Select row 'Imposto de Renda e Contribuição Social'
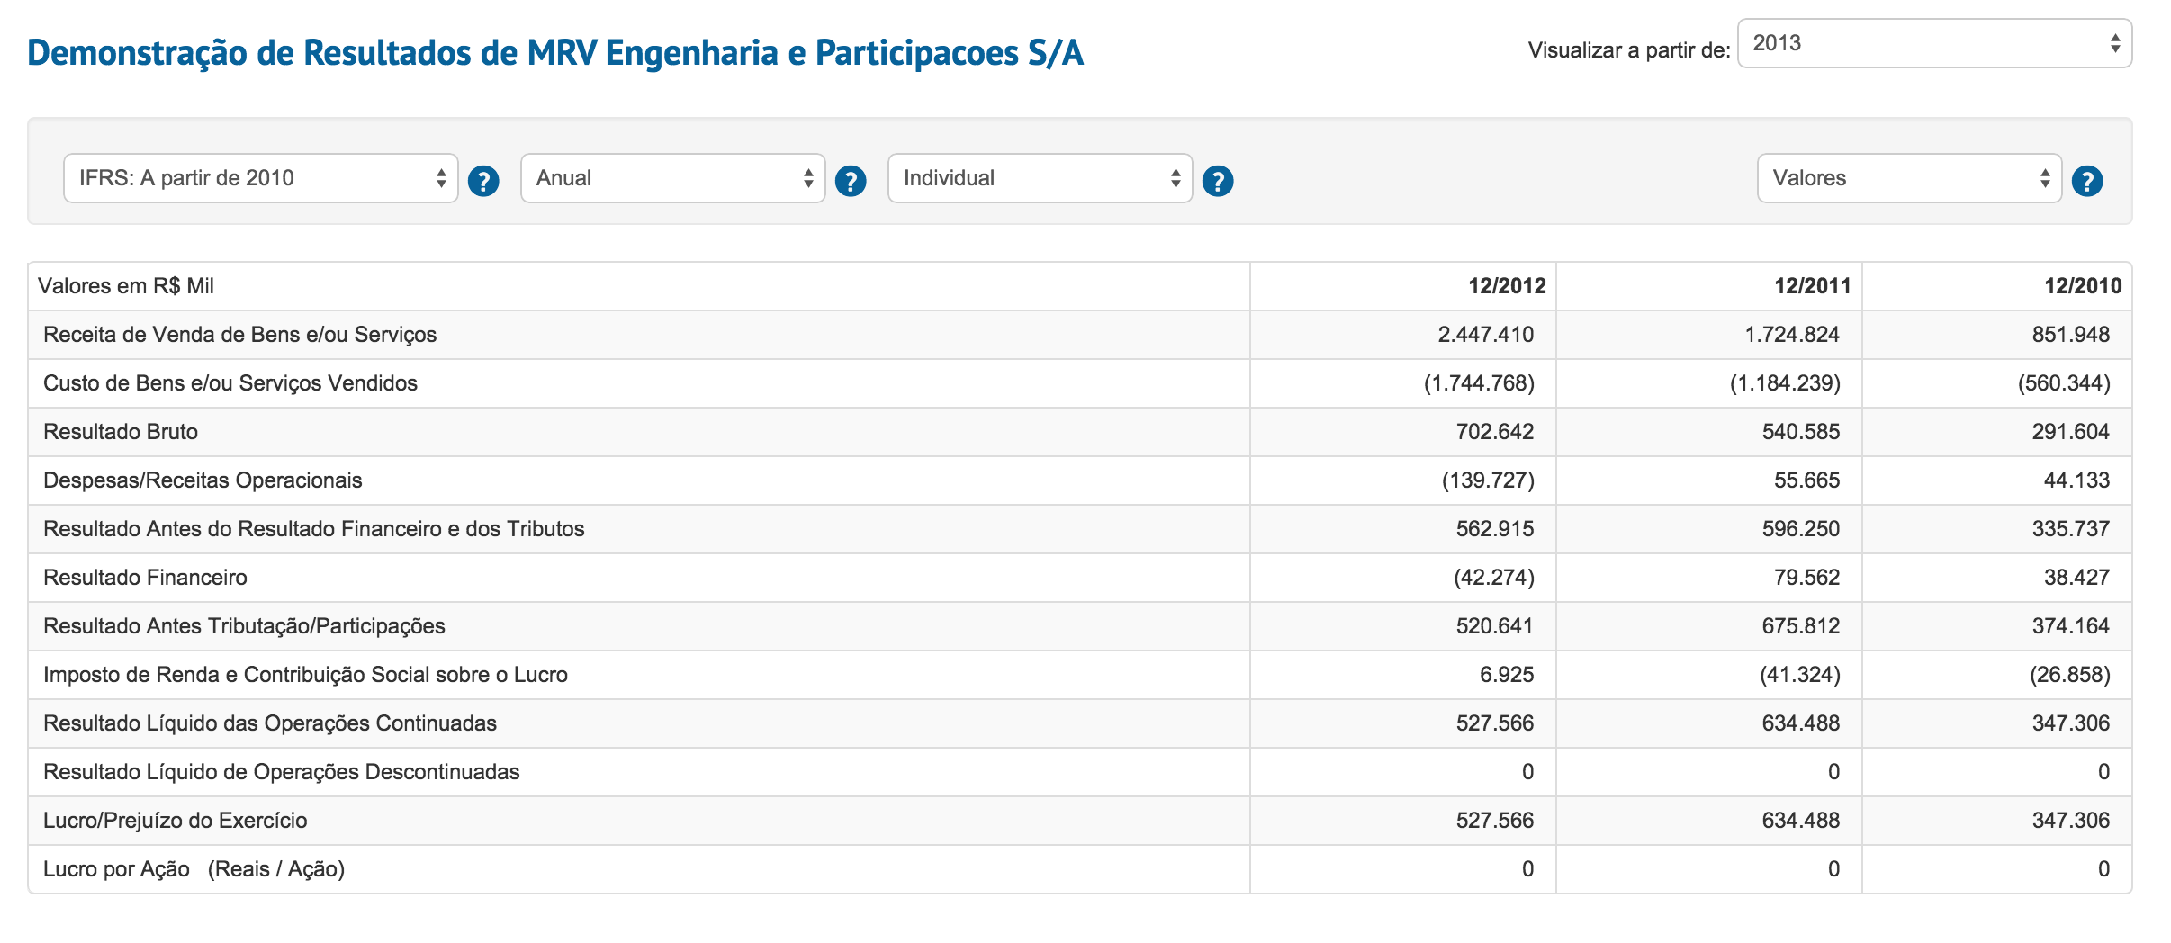2171x943 pixels. click(x=1080, y=675)
